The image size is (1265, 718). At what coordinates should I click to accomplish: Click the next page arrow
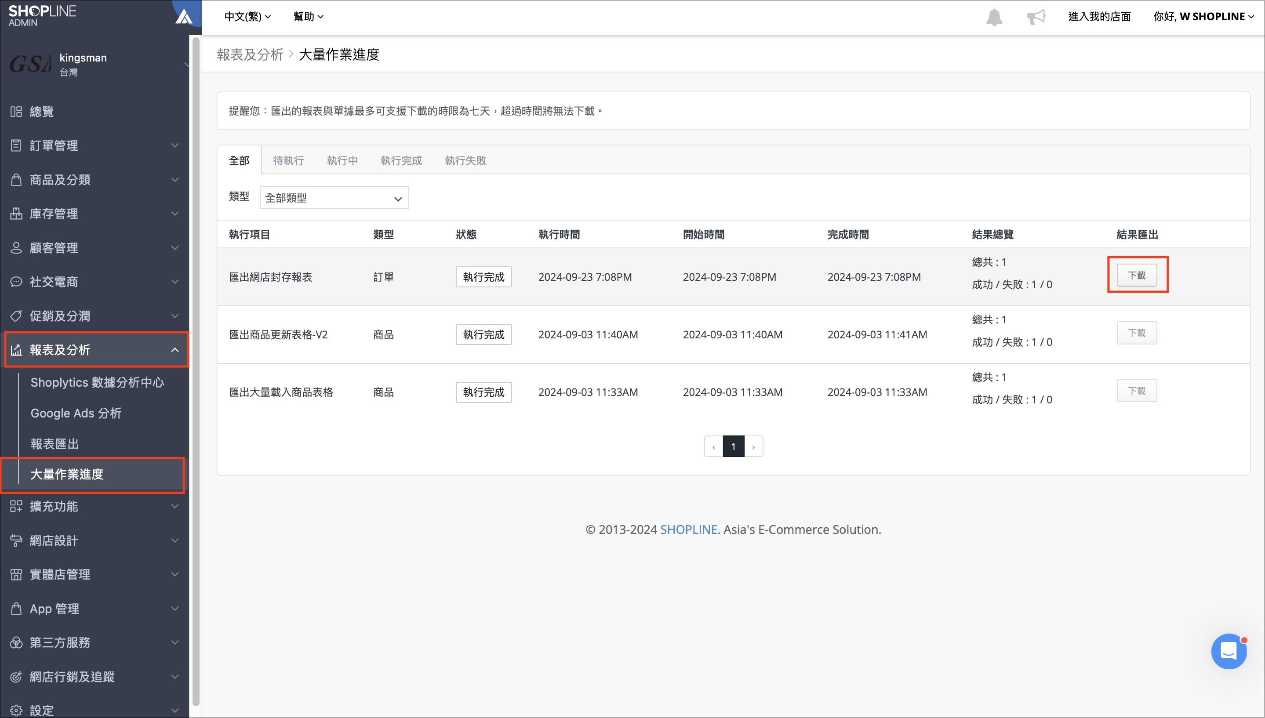pyautogui.click(x=753, y=446)
